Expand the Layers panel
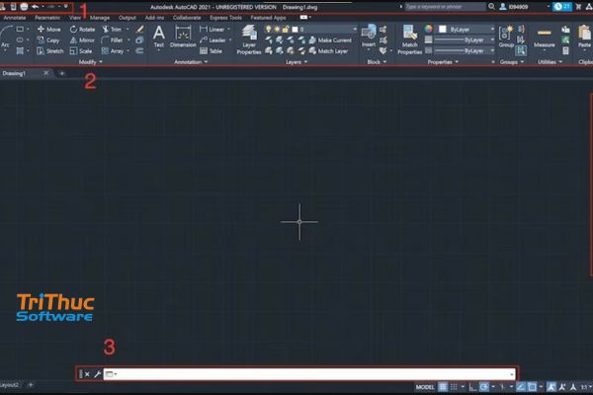Image resolution: width=593 pixels, height=395 pixels. [296, 61]
